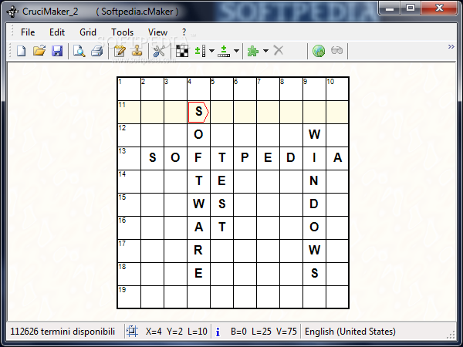The height and width of the screenshot is (347, 463).
Task: Create a new crossword file
Action: 22,51
